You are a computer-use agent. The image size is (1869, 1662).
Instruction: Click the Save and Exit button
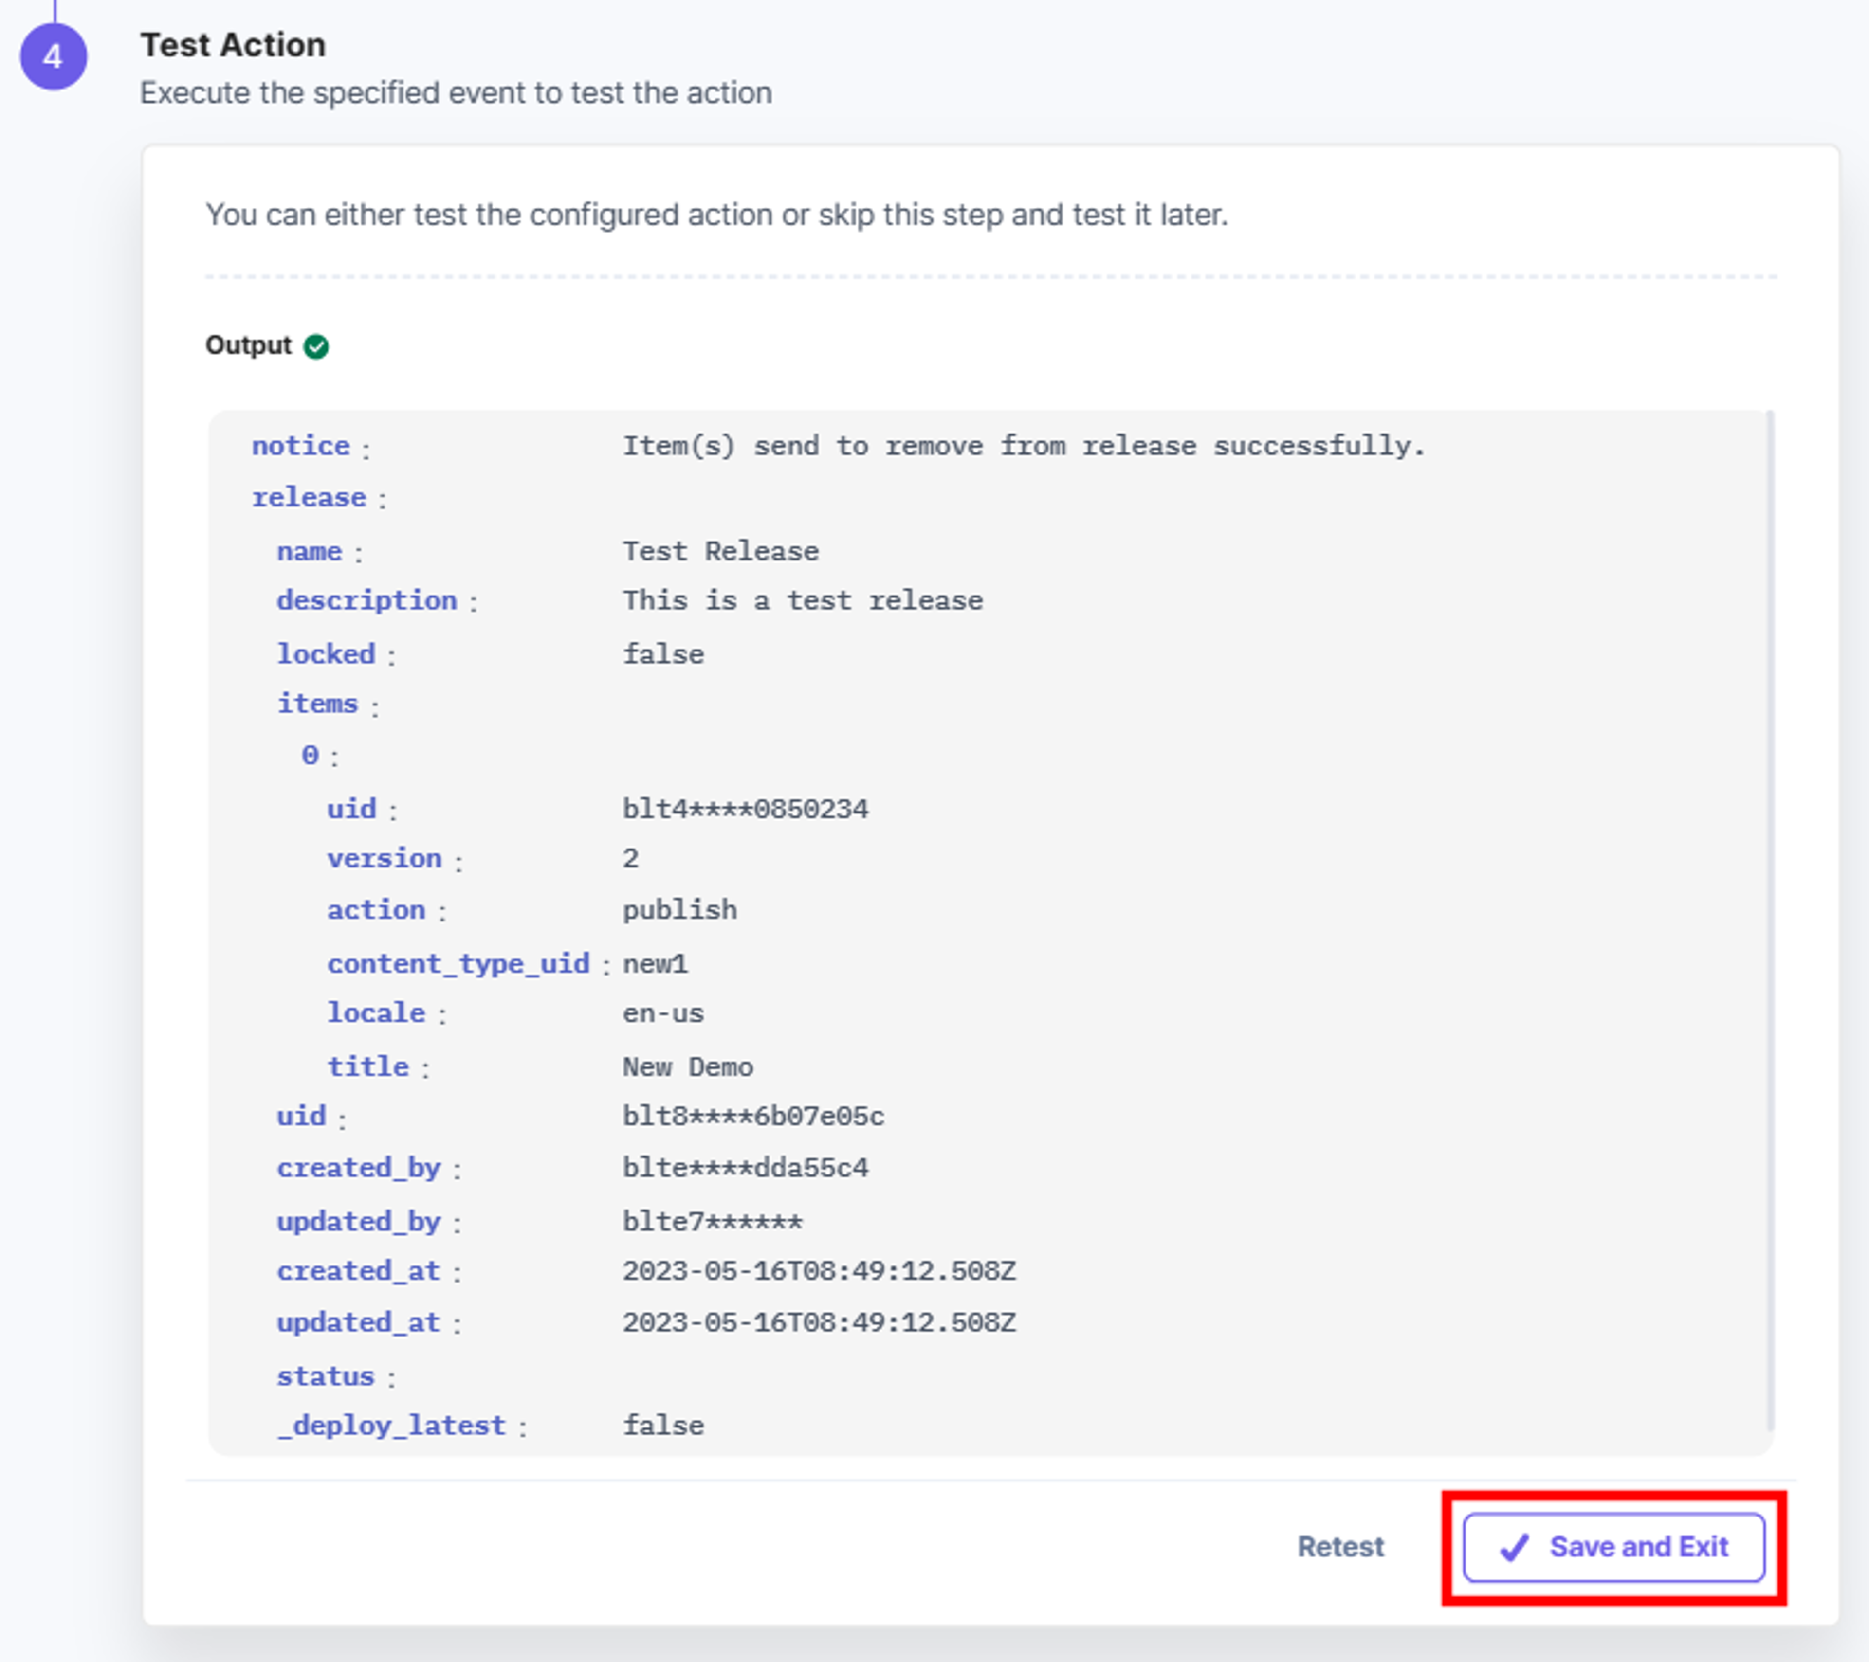click(x=1613, y=1547)
